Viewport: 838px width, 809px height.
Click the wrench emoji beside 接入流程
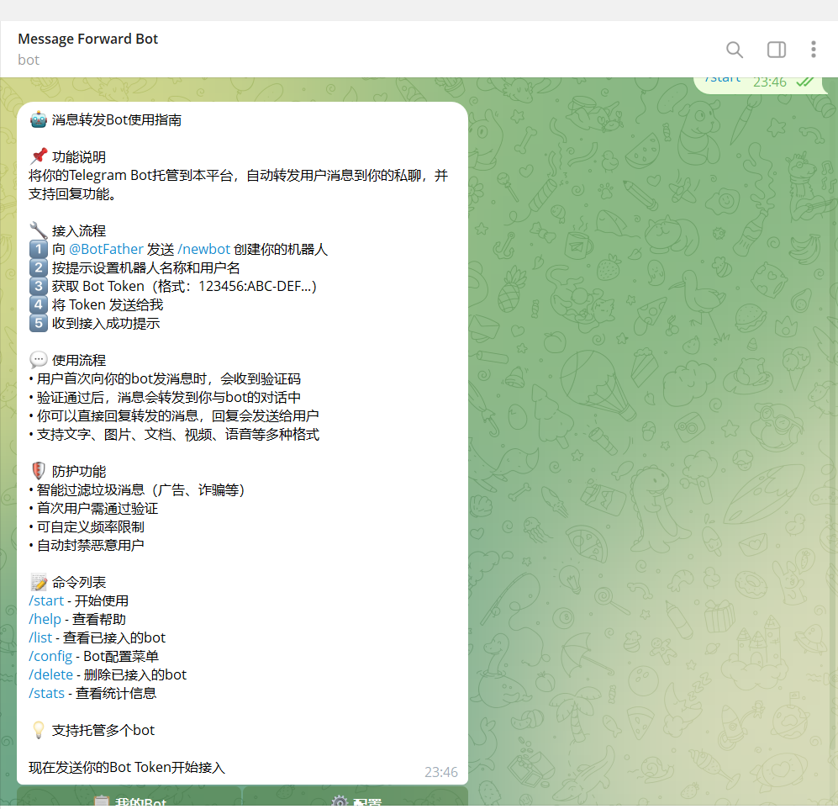coord(39,230)
